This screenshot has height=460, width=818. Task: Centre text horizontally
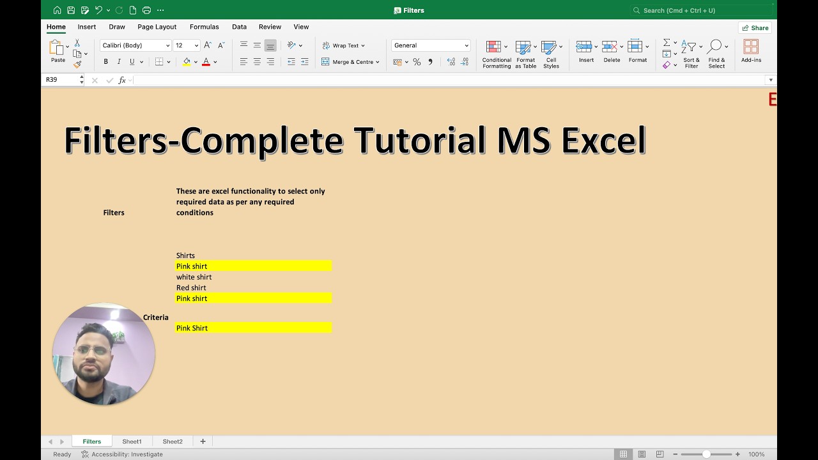tap(257, 62)
